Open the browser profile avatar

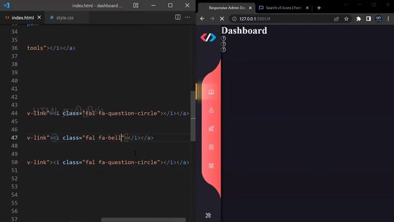point(379,18)
